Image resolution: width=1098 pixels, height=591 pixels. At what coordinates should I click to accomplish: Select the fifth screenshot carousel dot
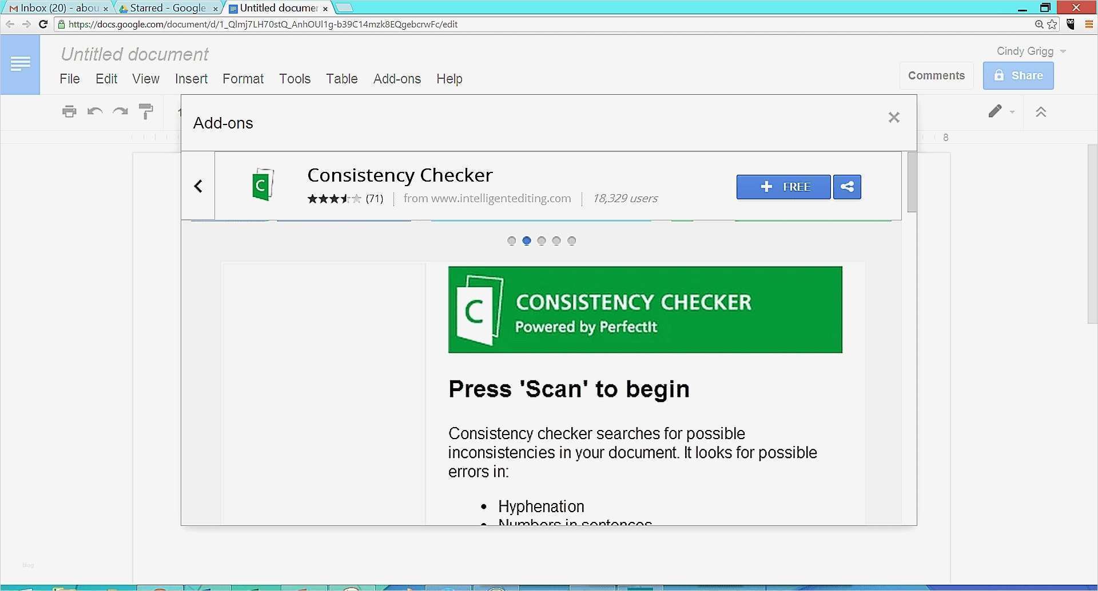click(571, 241)
